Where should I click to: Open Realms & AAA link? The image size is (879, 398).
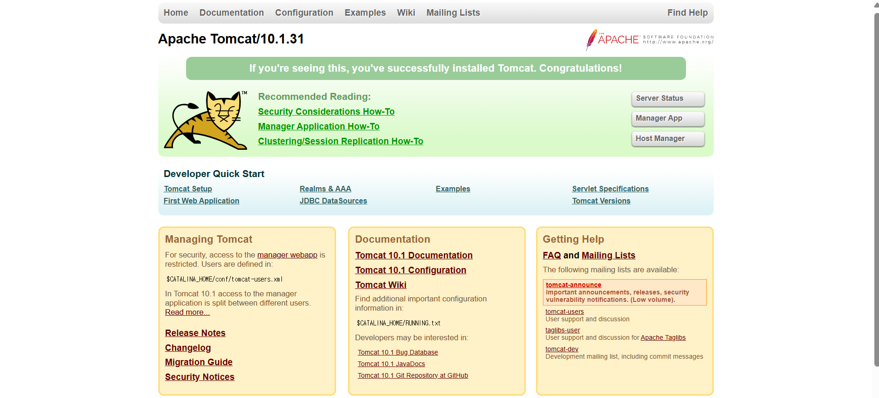coord(325,189)
